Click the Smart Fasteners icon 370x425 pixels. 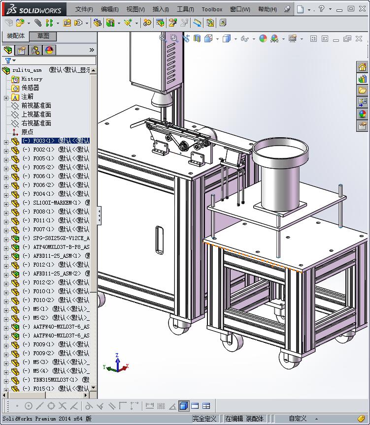67,23
